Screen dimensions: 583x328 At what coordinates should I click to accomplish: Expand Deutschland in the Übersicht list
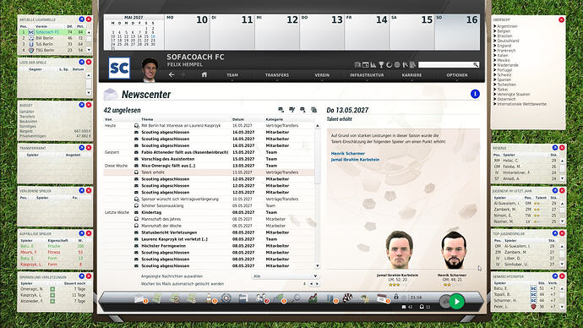[x=495, y=41]
